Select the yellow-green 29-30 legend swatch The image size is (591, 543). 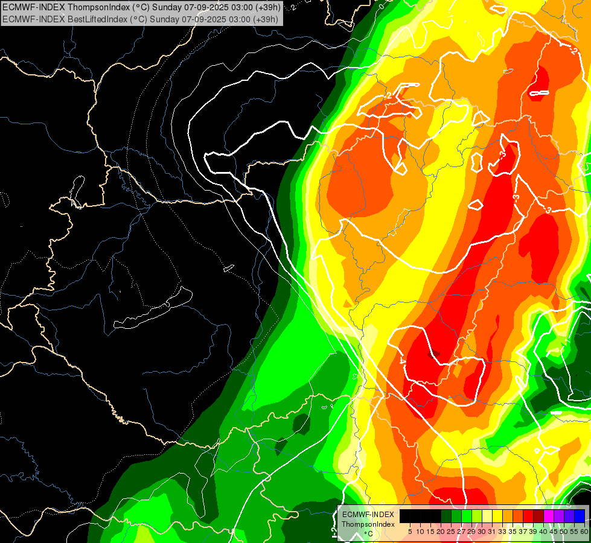click(x=477, y=516)
